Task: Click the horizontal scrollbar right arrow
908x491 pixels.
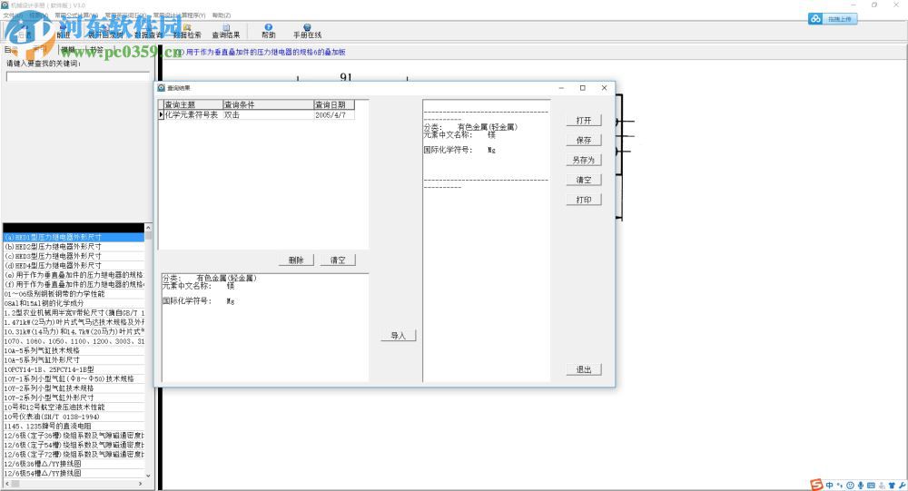Action: [140, 484]
